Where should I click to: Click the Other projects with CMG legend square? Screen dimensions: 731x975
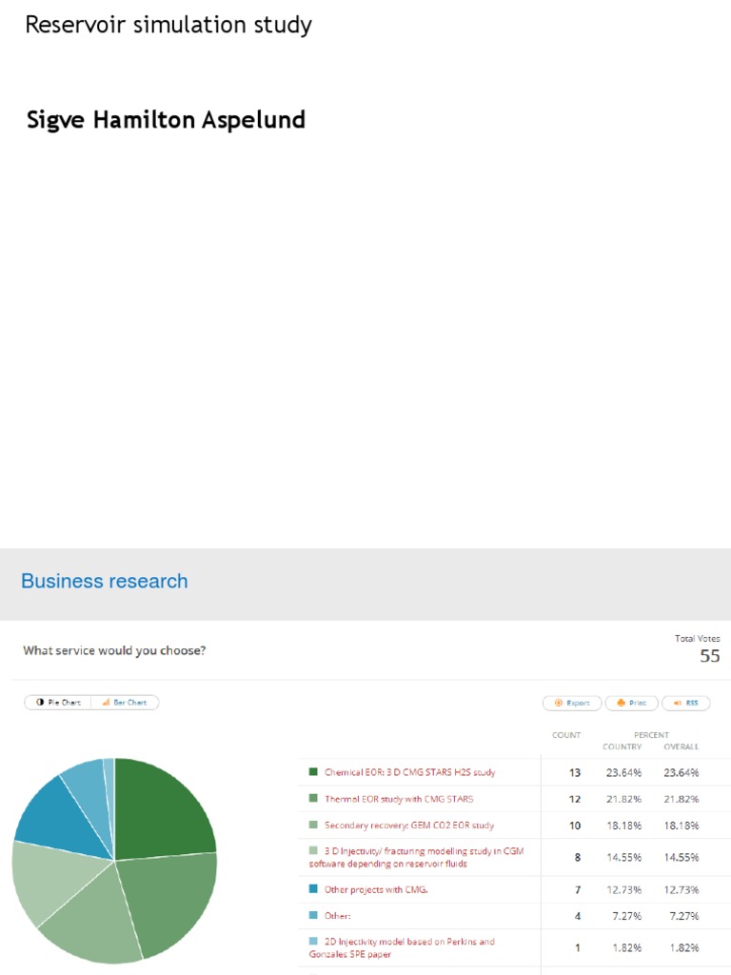tap(313, 889)
